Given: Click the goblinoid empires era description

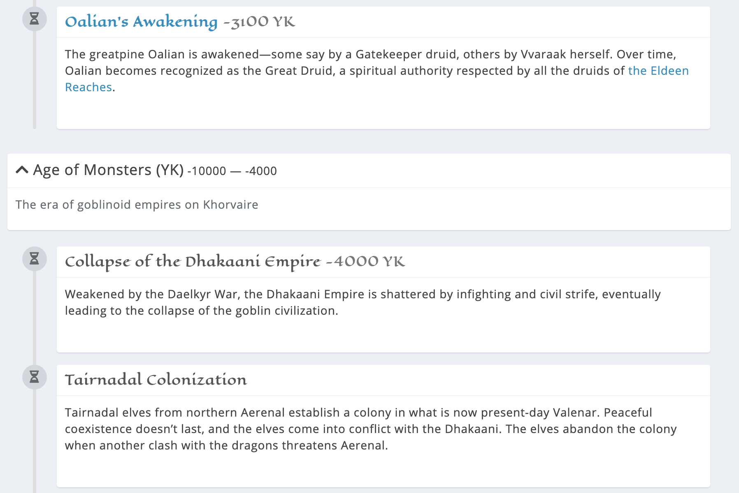Looking at the screenshot, I should pos(137,205).
